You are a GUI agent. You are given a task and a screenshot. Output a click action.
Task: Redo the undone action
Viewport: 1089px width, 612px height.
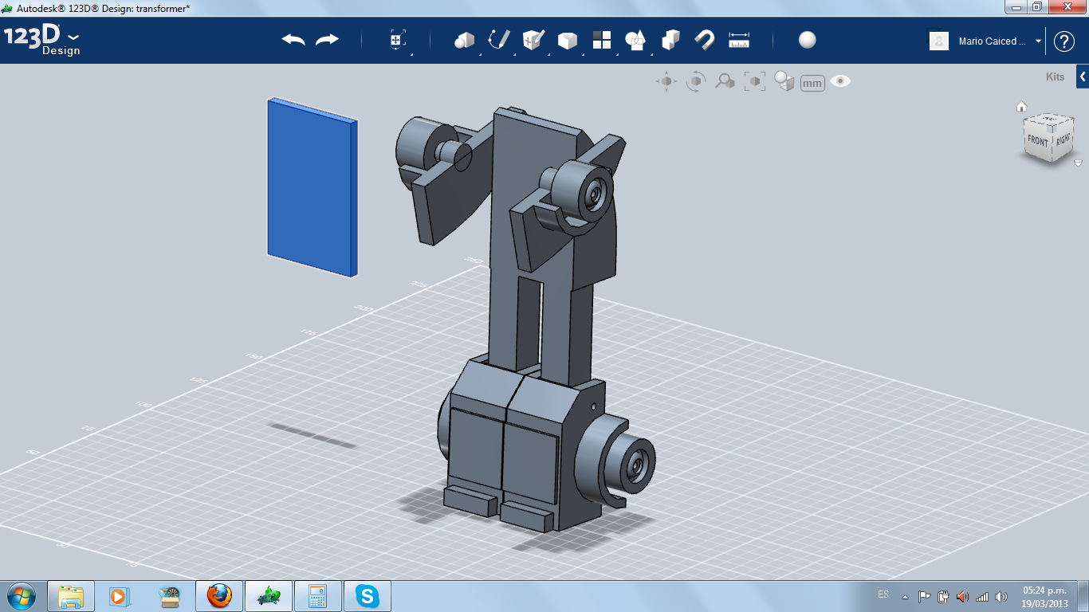coord(327,40)
